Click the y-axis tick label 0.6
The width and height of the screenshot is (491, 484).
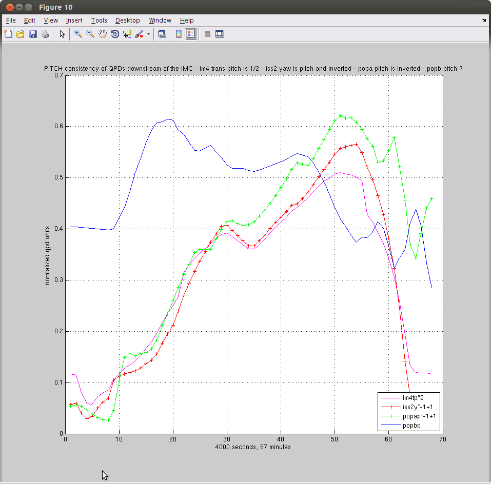[x=59, y=126]
